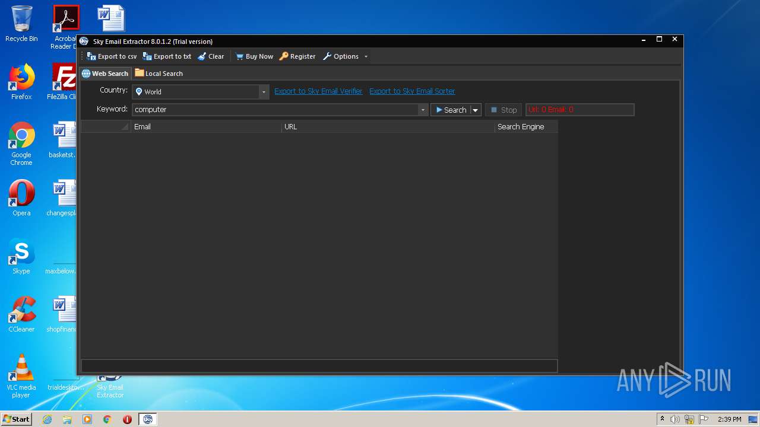Select the basketst Word document icon
The height and width of the screenshot is (427, 760).
click(x=63, y=140)
